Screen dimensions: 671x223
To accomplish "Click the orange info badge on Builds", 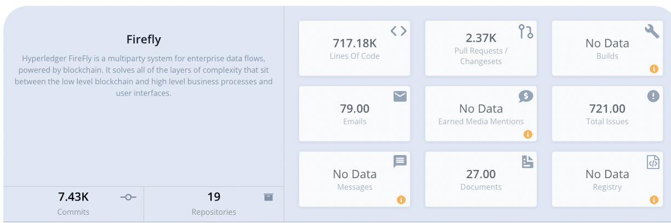I will point(653,69).
